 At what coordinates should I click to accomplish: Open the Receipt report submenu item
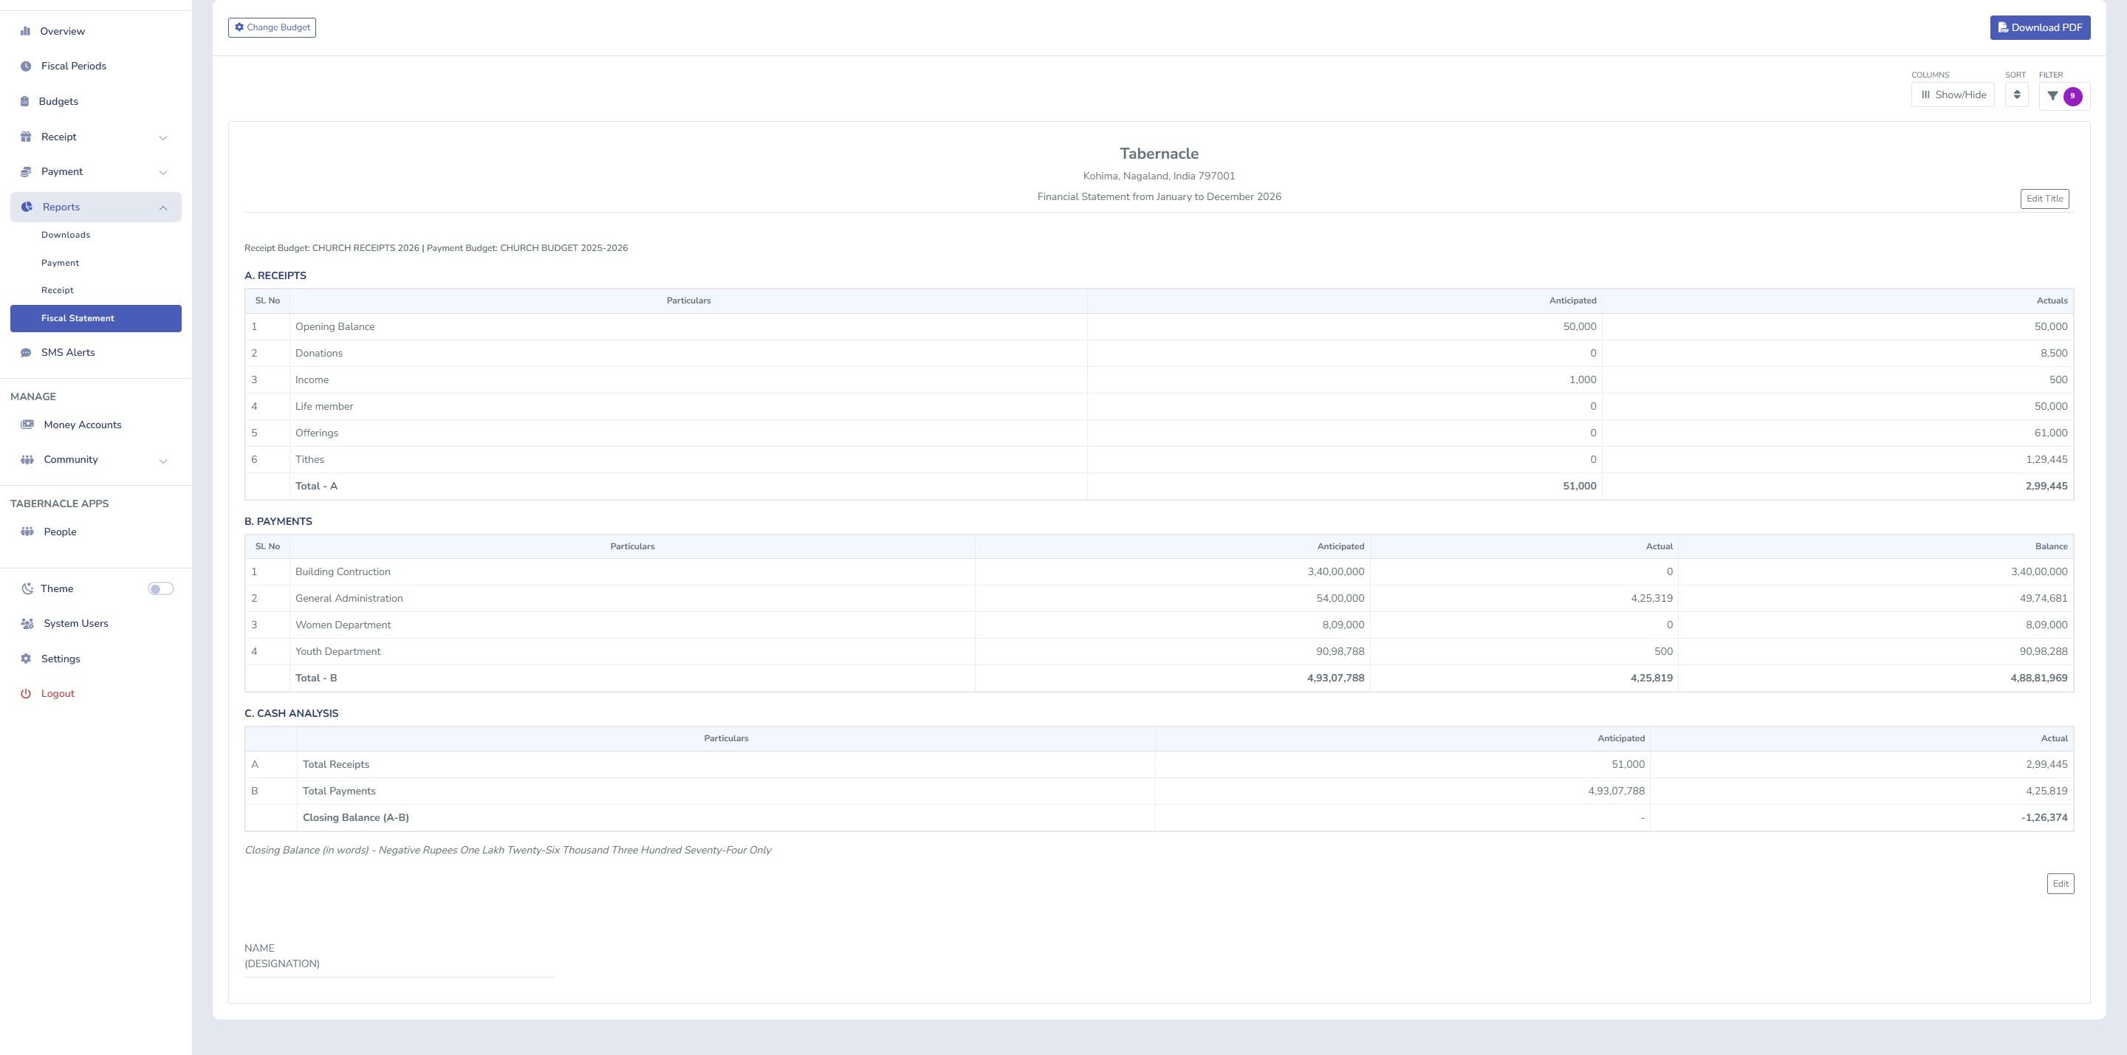click(x=58, y=291)
